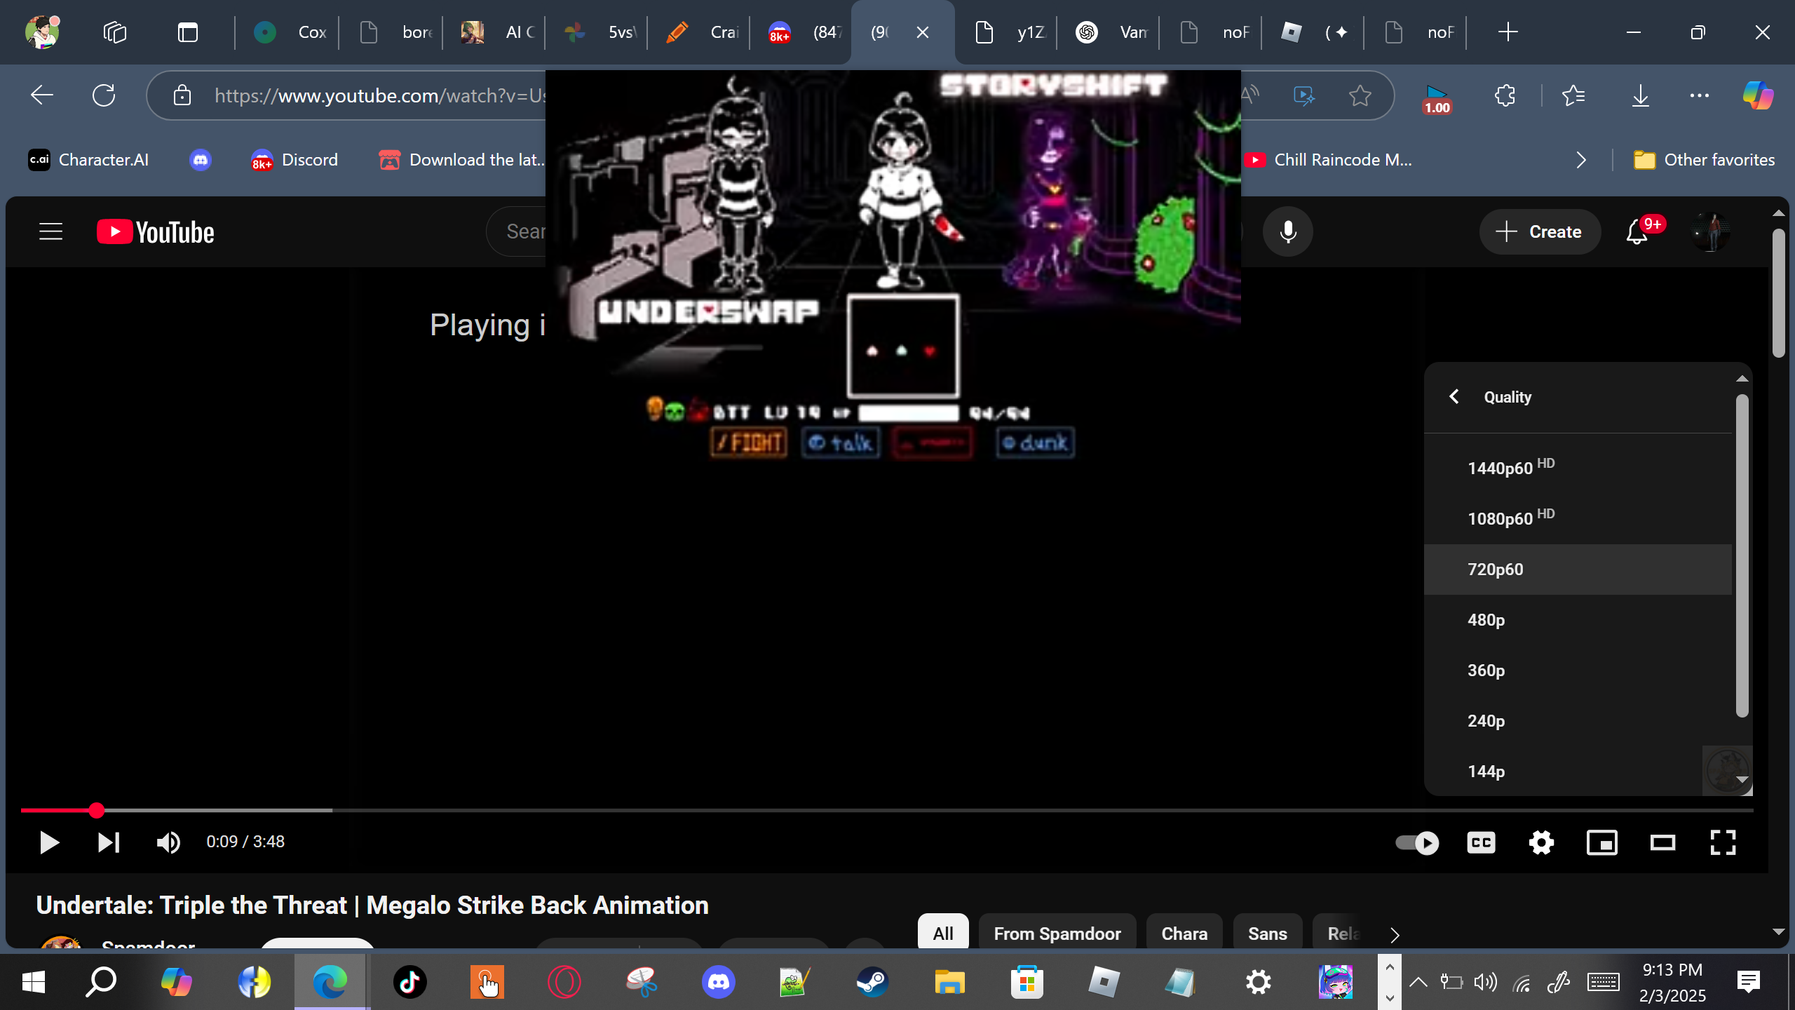
Task: Select 720p60 quality option
Action: tap(1578, 569)
